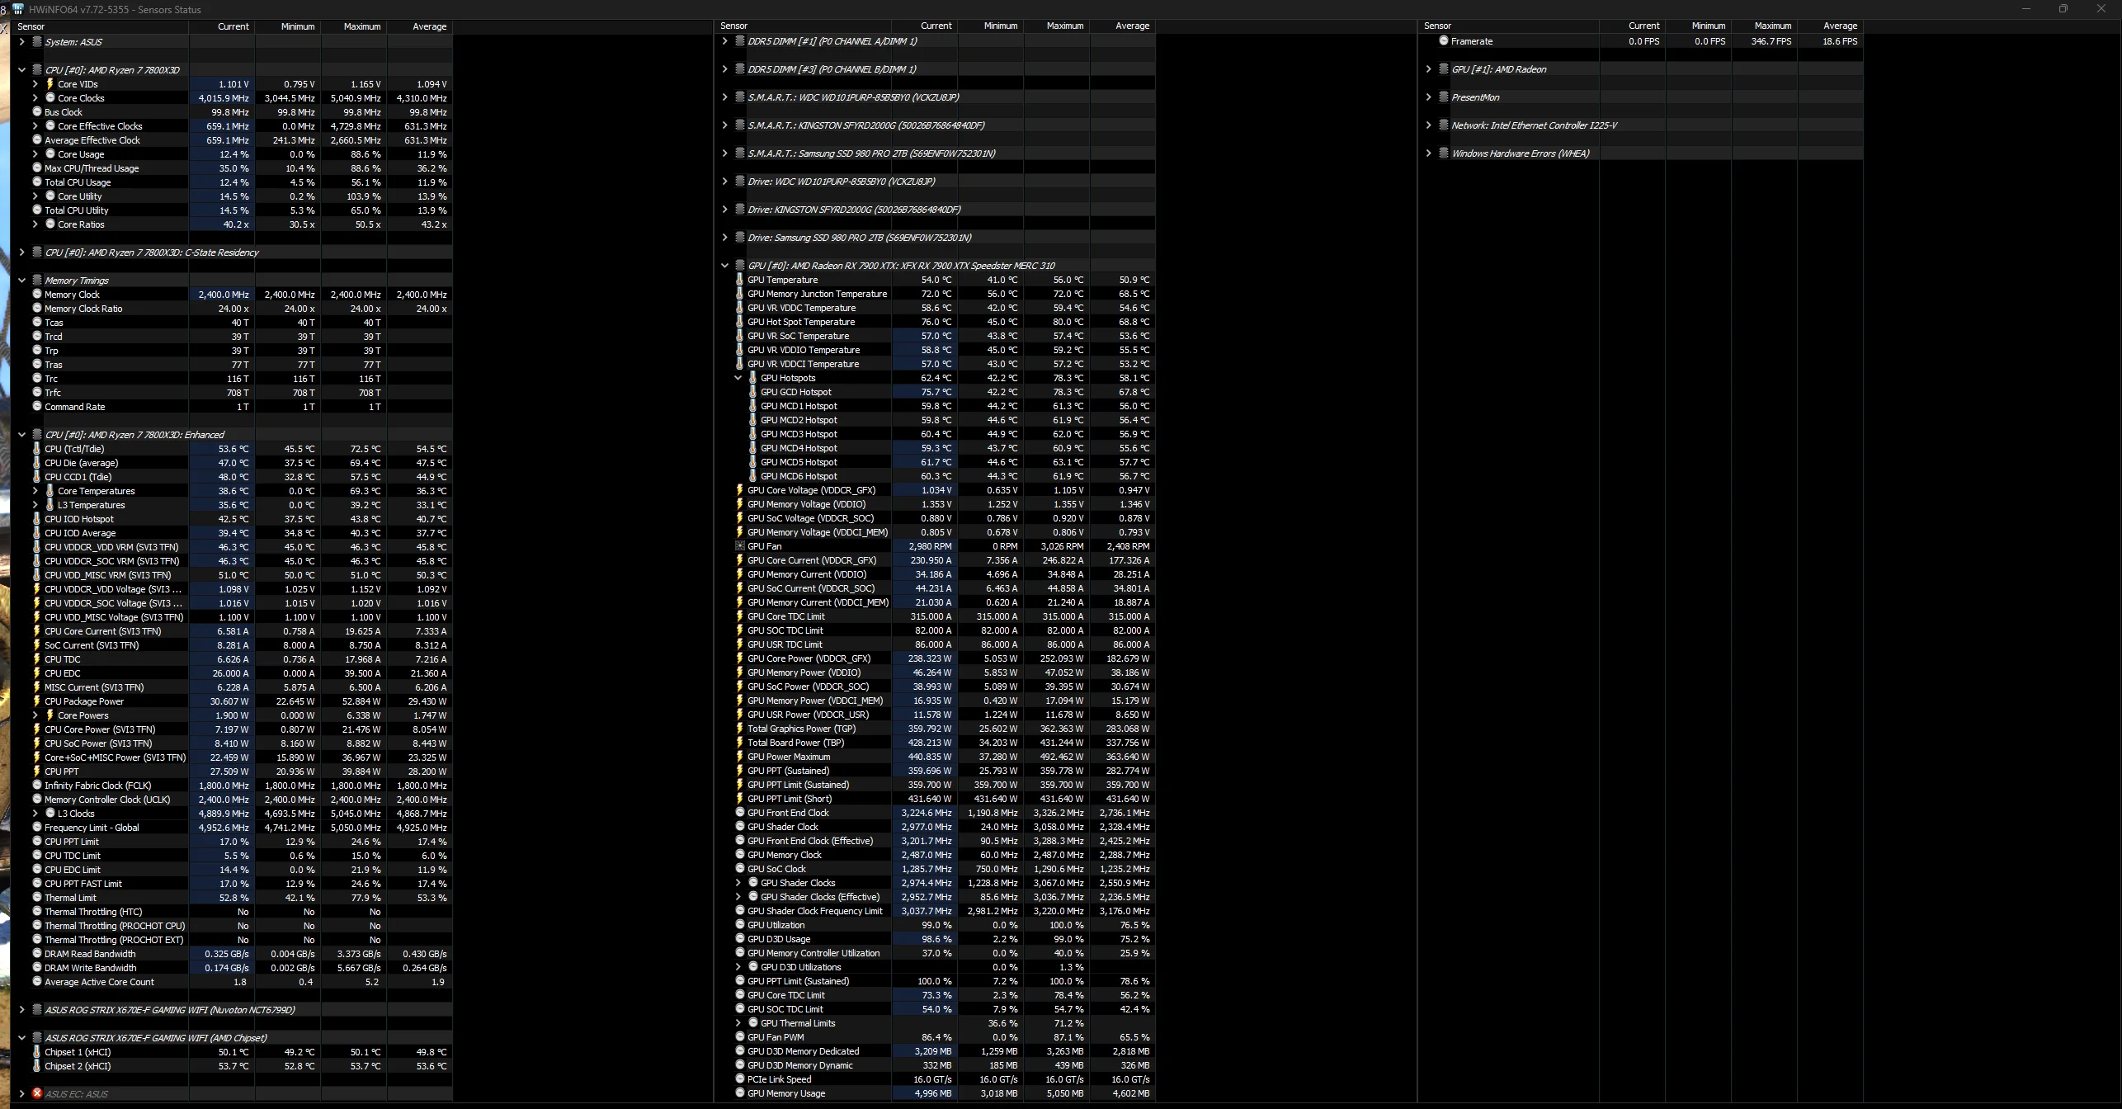The width and height of the screenshot is (2122, 1109).
Task: Click the lightning bolt icon beside Core VIDs
Action: (50, 84)
